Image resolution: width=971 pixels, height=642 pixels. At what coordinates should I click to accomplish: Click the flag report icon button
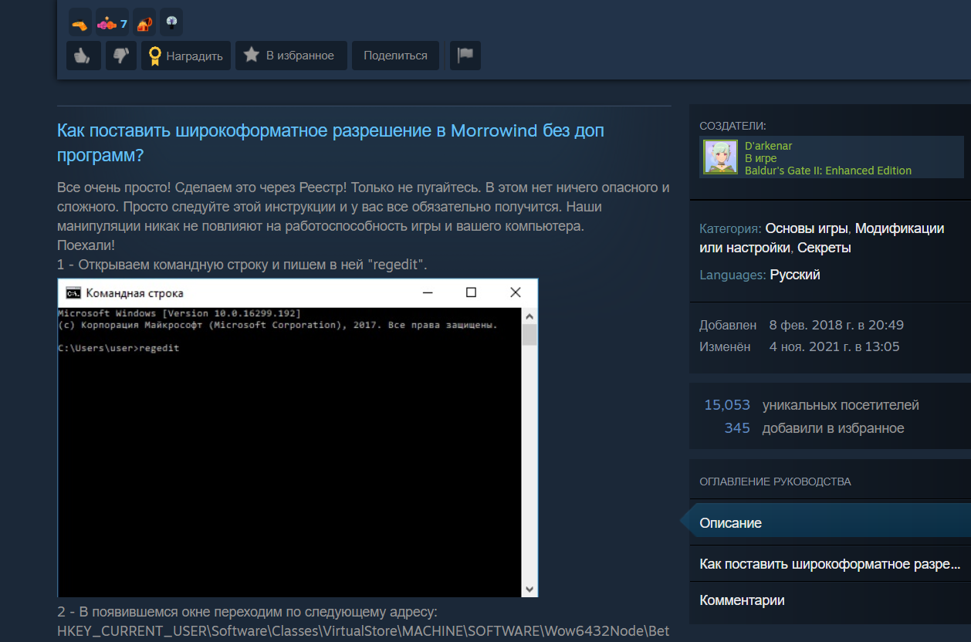pos(465,56)
